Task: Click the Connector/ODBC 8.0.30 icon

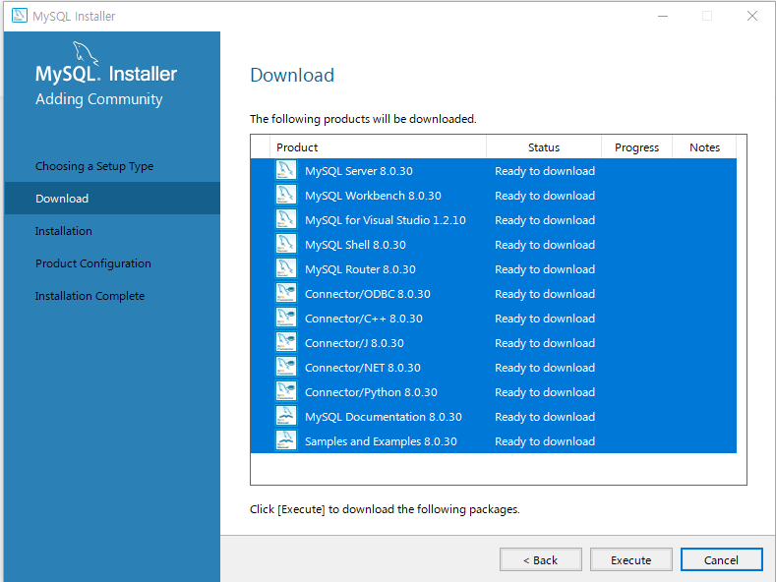Action: coord(286,294)
